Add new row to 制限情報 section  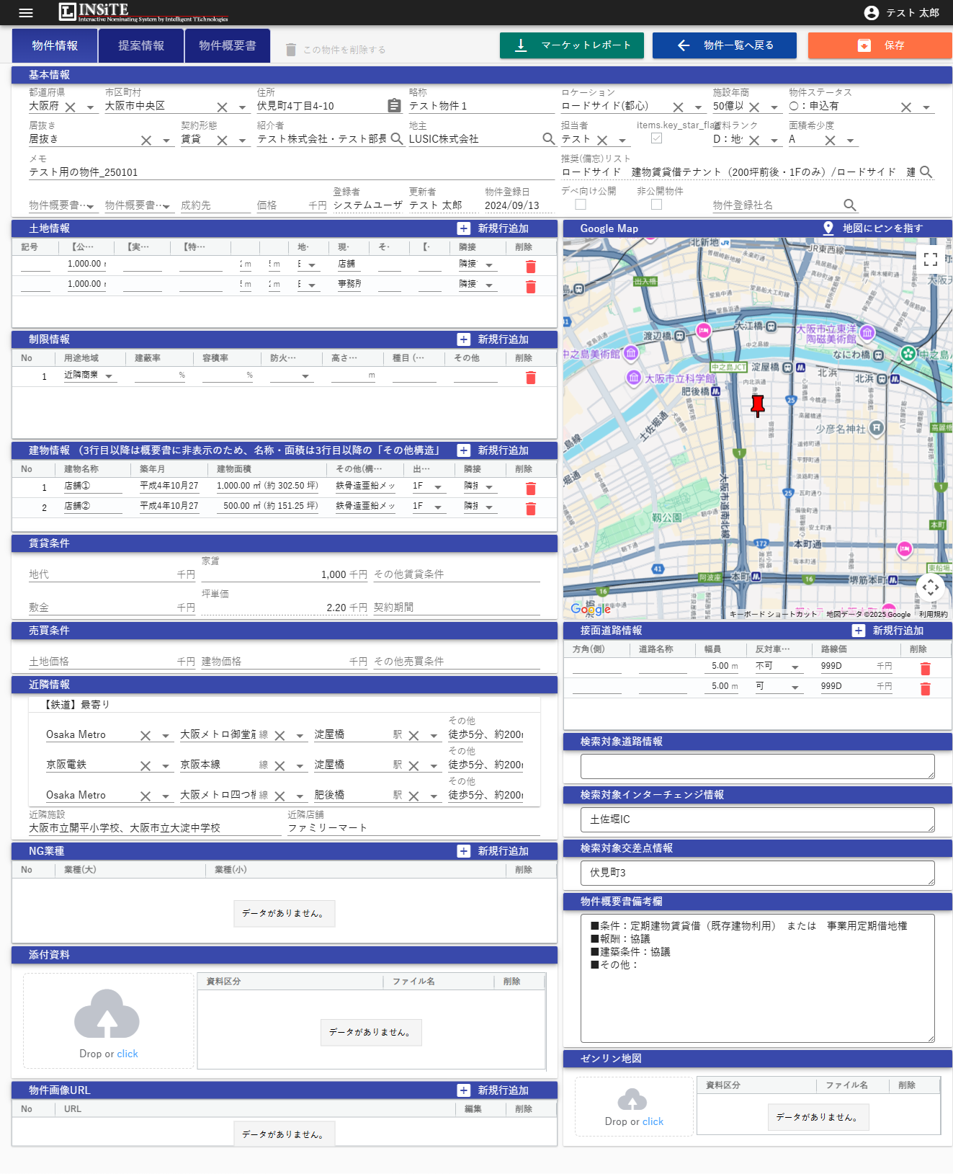tap(494, 339)
